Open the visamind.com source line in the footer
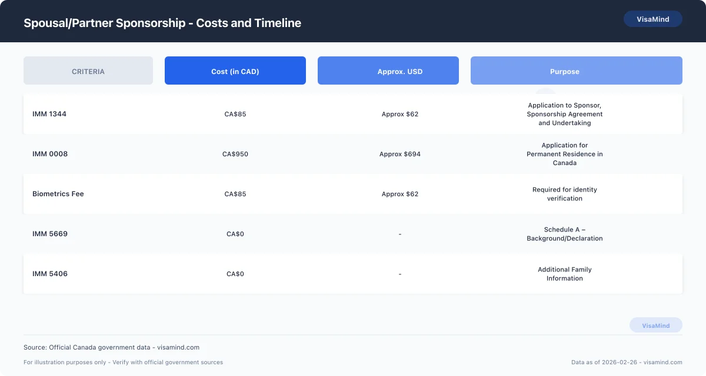Screen dimensions: 706x376 point(111,347)
